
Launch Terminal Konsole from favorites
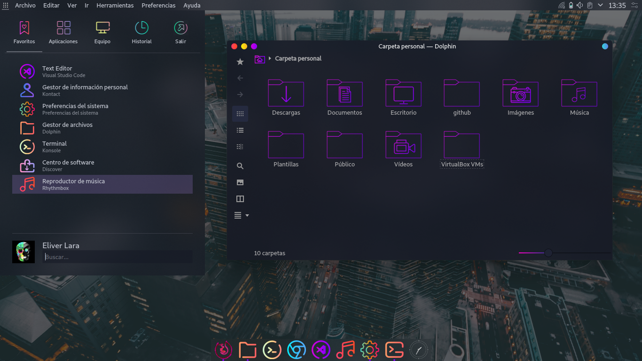coord(102,147)
